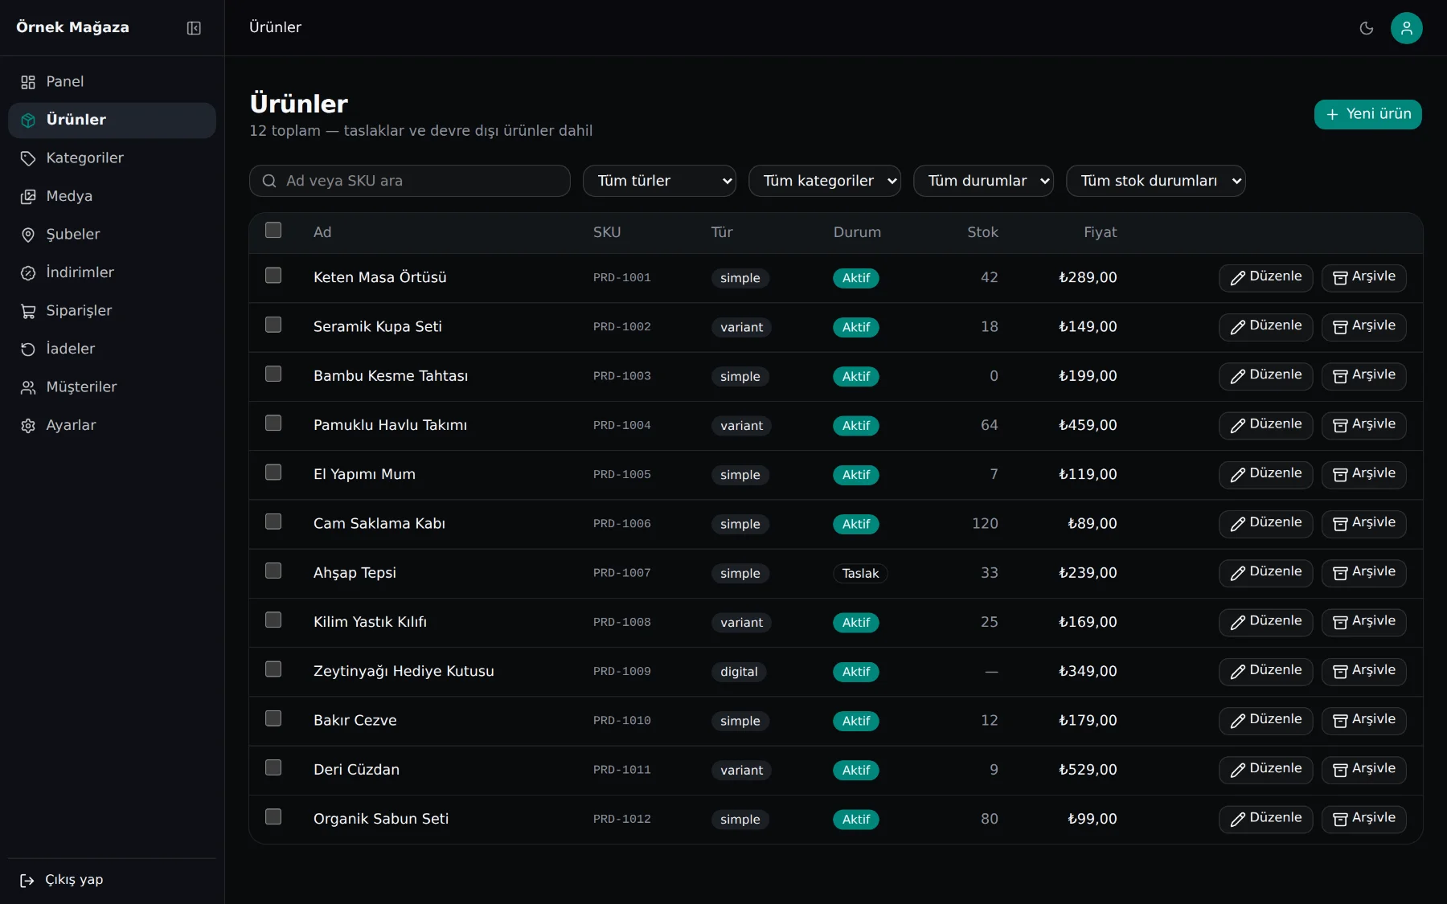Screen dimensions: 1447x904
Task: Edit Seramik Kupa Seti with Düzenle
Action: [x=1265, y=327]
